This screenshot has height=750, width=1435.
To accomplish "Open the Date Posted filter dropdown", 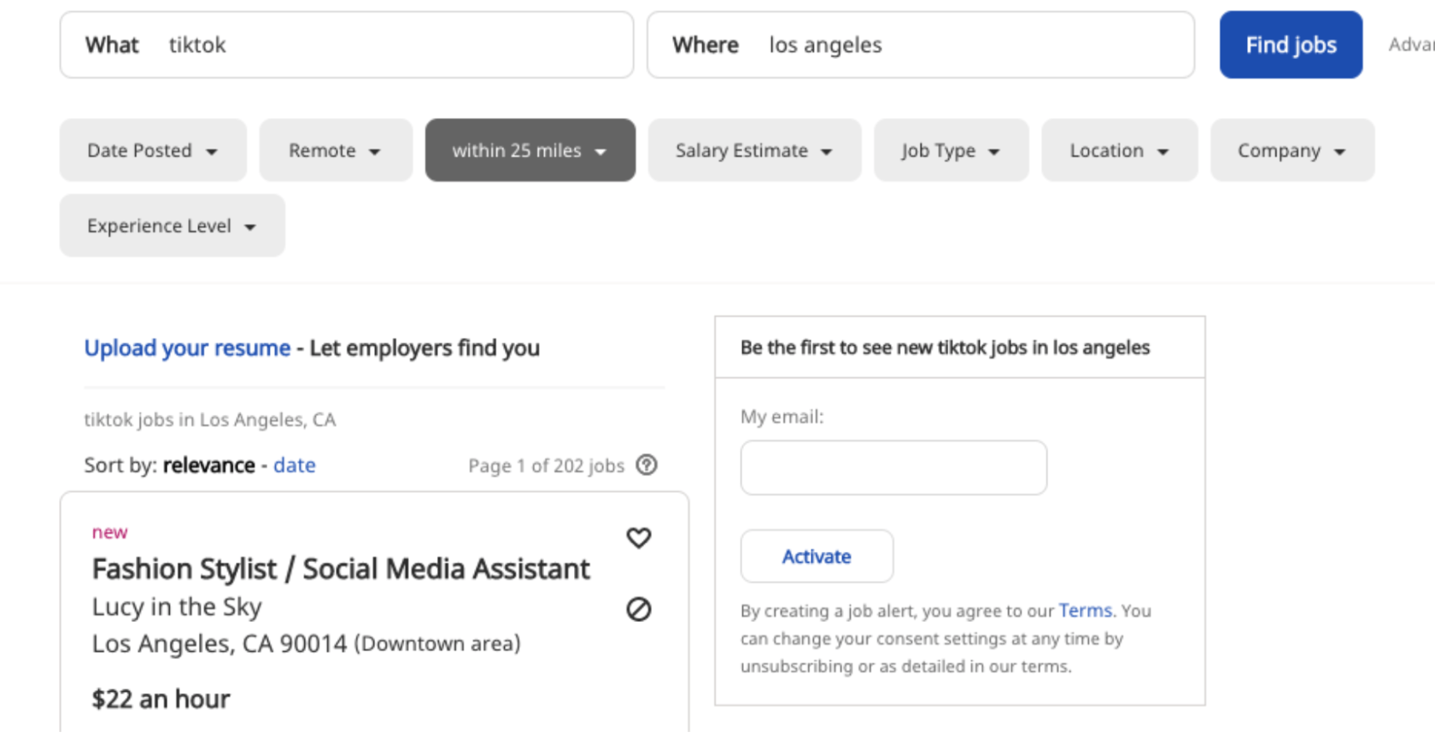I will coord(153,150).
